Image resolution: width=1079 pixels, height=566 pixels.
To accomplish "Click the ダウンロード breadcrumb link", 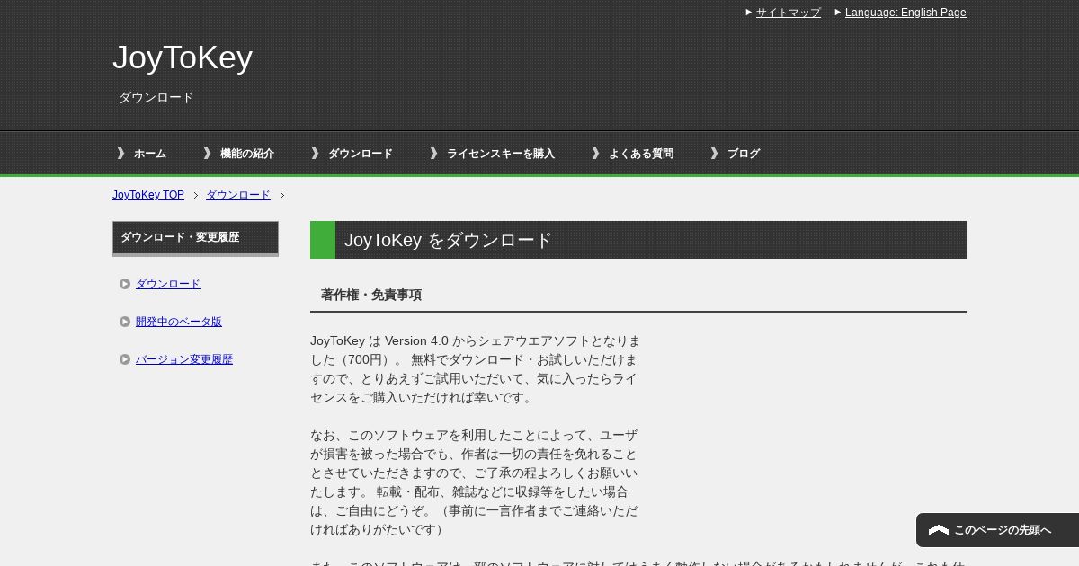I will click(x=238, y=195).
